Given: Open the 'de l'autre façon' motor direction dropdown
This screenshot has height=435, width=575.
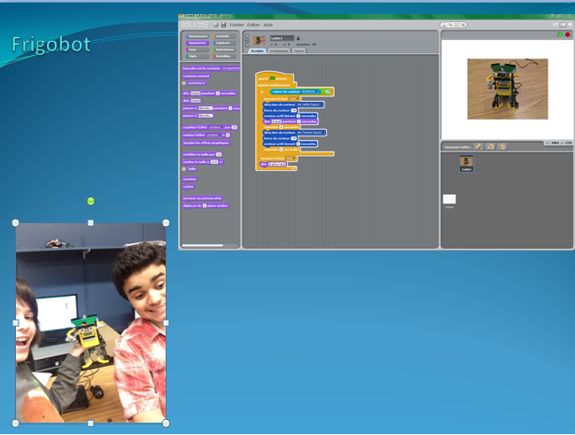Looking at the screenshot, I should tap(311, 132).
